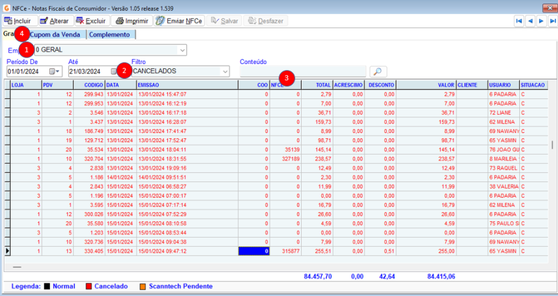
Task: Open the Período De calendar picker
Action: (55, 72)
